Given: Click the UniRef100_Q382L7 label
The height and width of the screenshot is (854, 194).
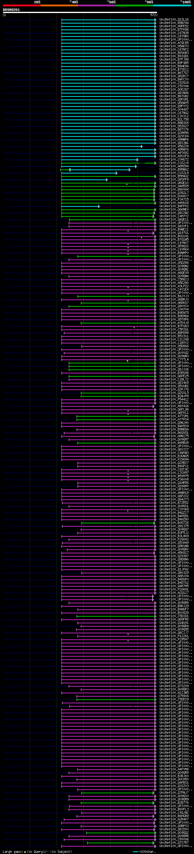Looking at the screenshot, I should (174, 193).
